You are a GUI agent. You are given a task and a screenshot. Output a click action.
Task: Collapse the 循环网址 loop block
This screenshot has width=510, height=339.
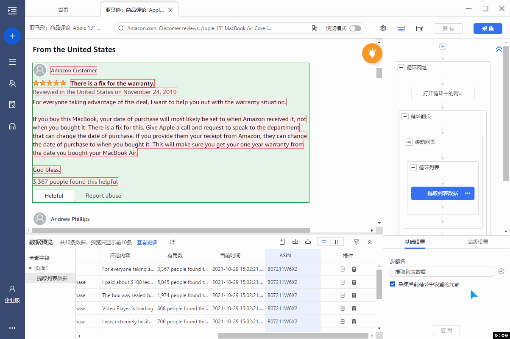[401, 68]
